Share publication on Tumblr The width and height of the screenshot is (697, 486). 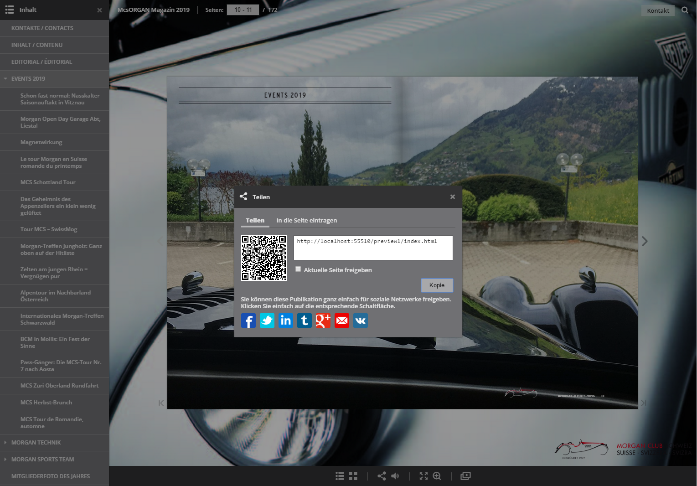tap(305, 321)
